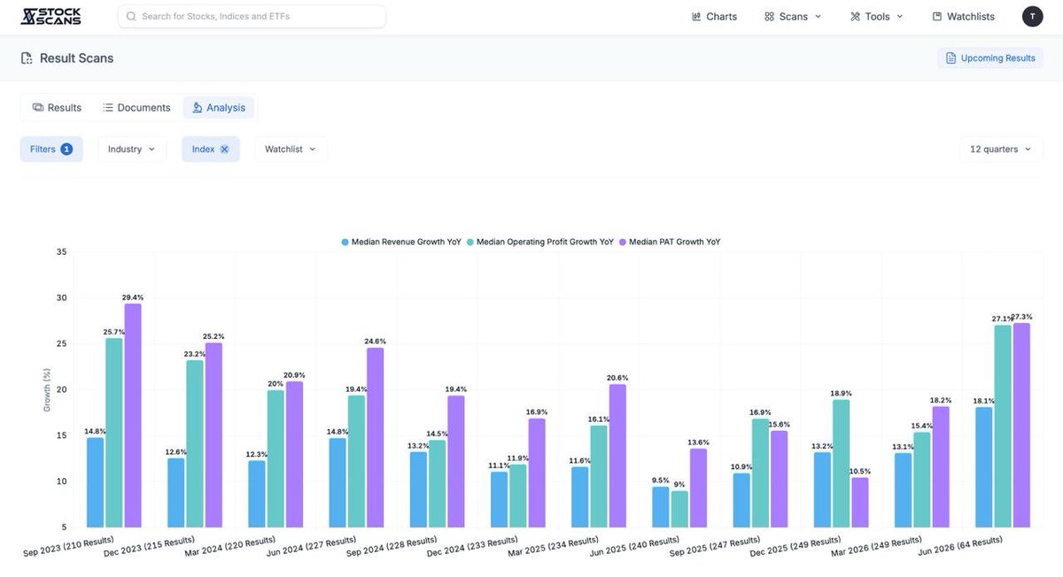Click the Mar 2024 20% operating profit bar
1063x577 pixels.
[275, 458]
